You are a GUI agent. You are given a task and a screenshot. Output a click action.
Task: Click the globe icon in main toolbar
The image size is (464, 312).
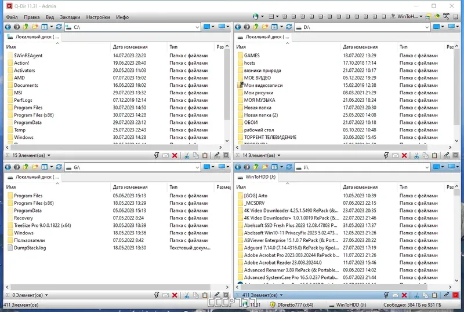click(255, 17)
